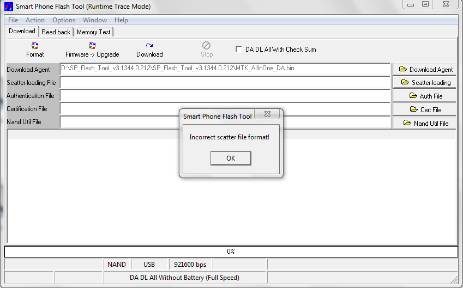This screenshot has height=288, width=463.
Task: Switch to the Memory Test tab
Action: (x=94, y=32)
